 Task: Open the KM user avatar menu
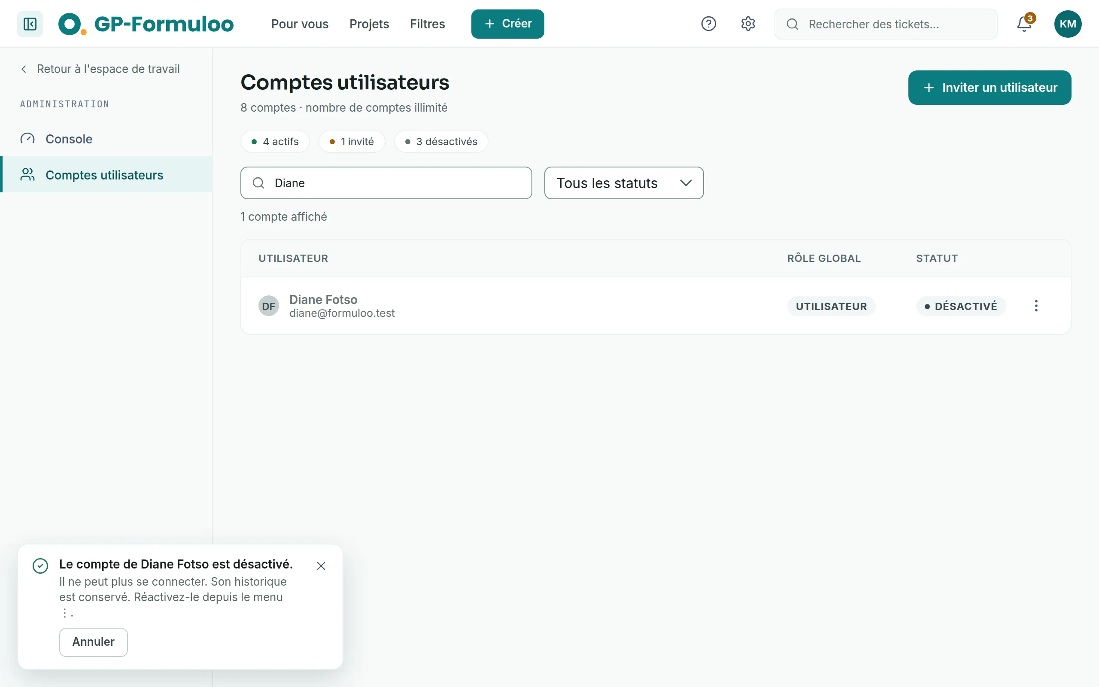click(1068, 24)
